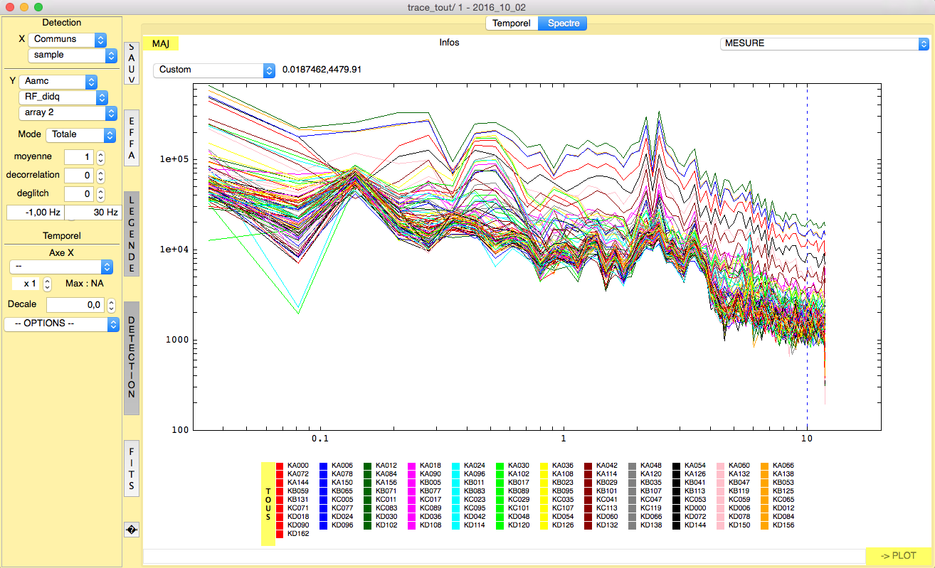Click the moyenne value stepper

(x=101, y=157)
